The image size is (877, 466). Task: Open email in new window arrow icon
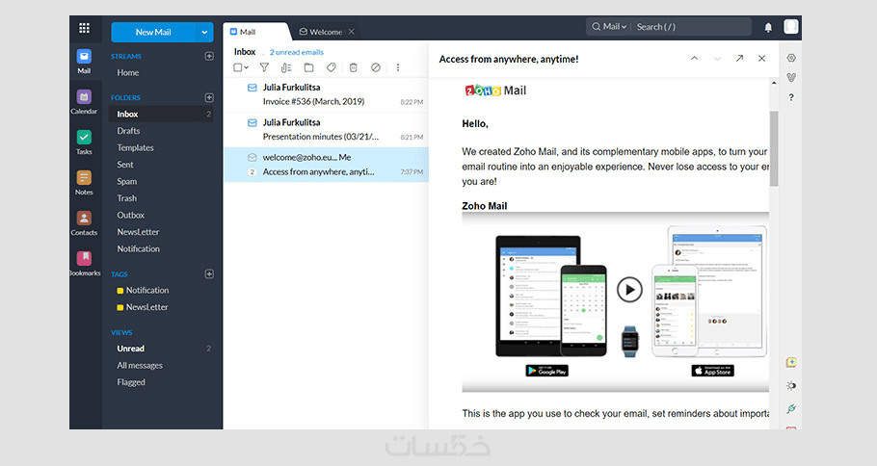pos(739,58)
